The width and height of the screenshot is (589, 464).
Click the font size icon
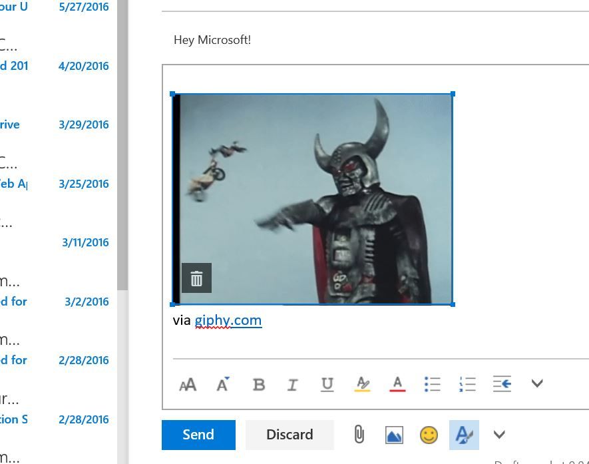(x=188, y=384)
